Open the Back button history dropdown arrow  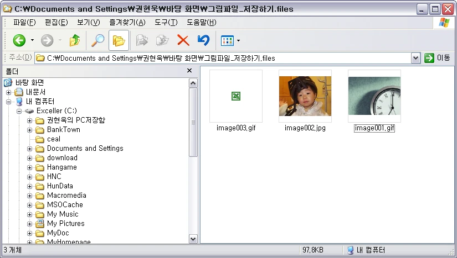point(32,40)
